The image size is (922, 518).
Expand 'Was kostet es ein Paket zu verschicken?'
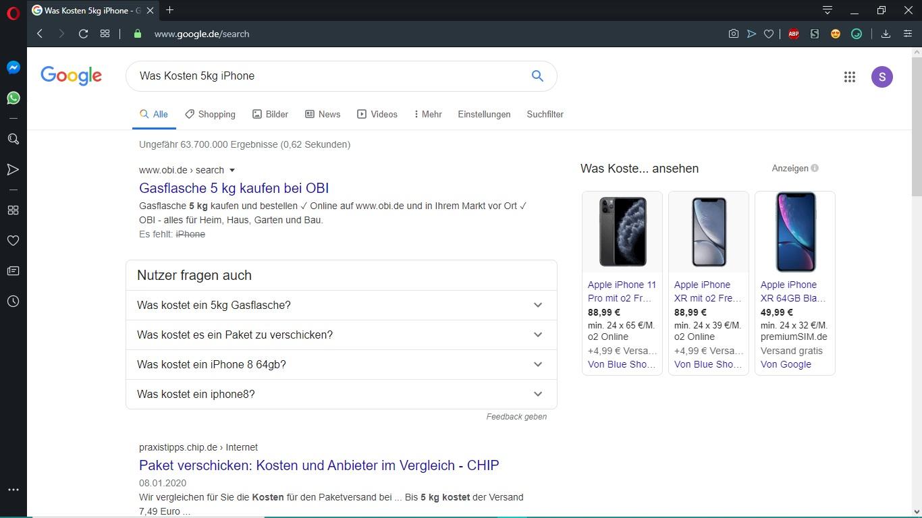[x=341, y=335]
